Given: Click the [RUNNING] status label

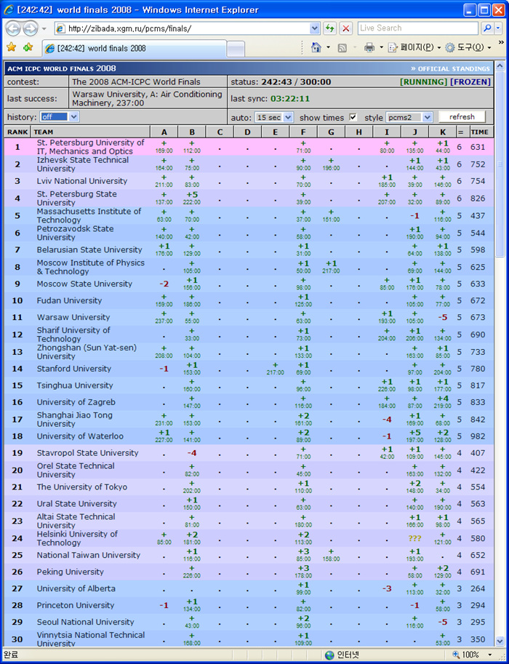Looking at the screenshot, I should 423,81.
